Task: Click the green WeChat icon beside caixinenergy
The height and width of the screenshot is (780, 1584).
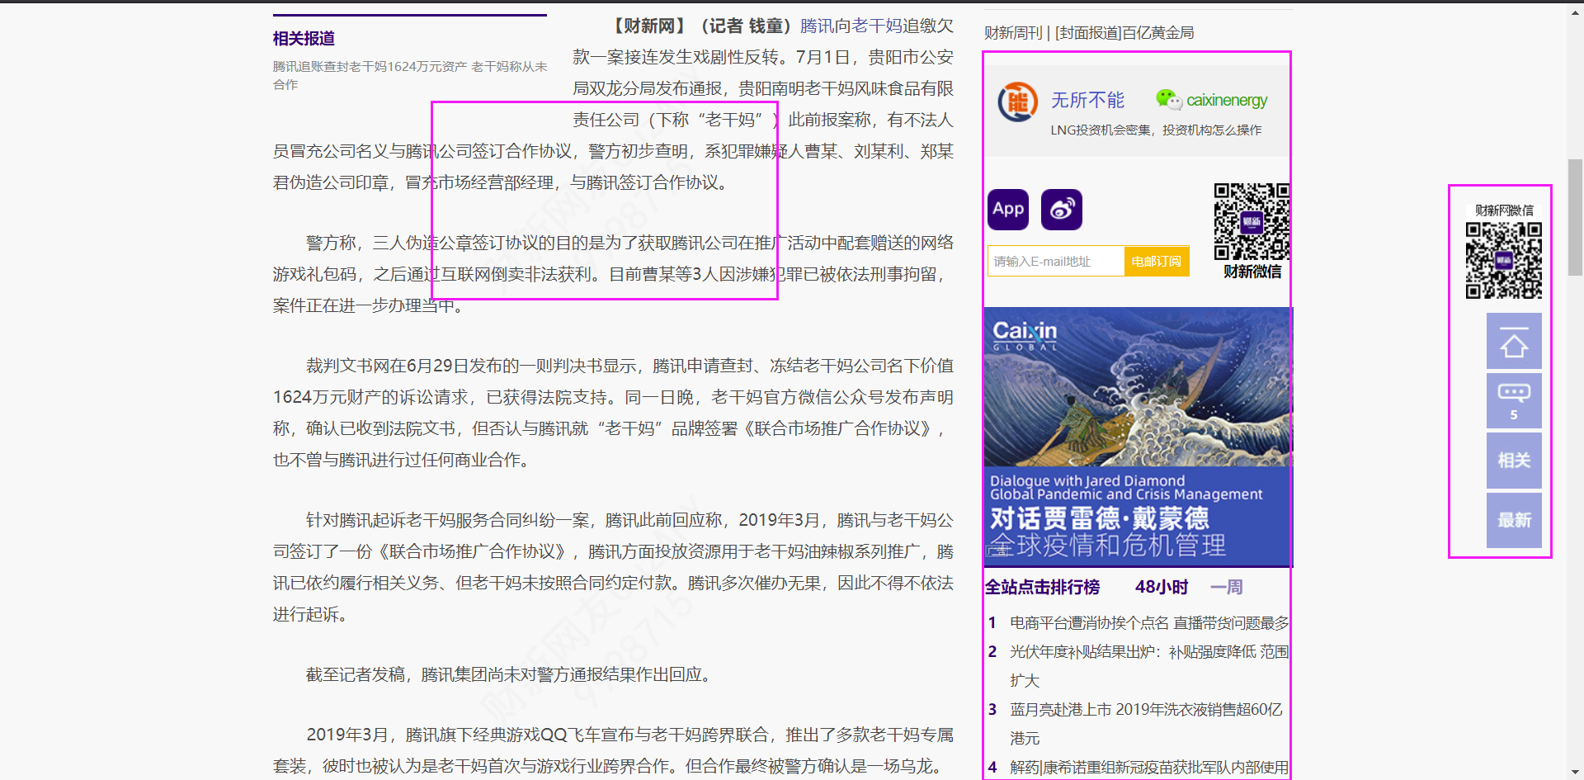Action: coord(1168,99)
